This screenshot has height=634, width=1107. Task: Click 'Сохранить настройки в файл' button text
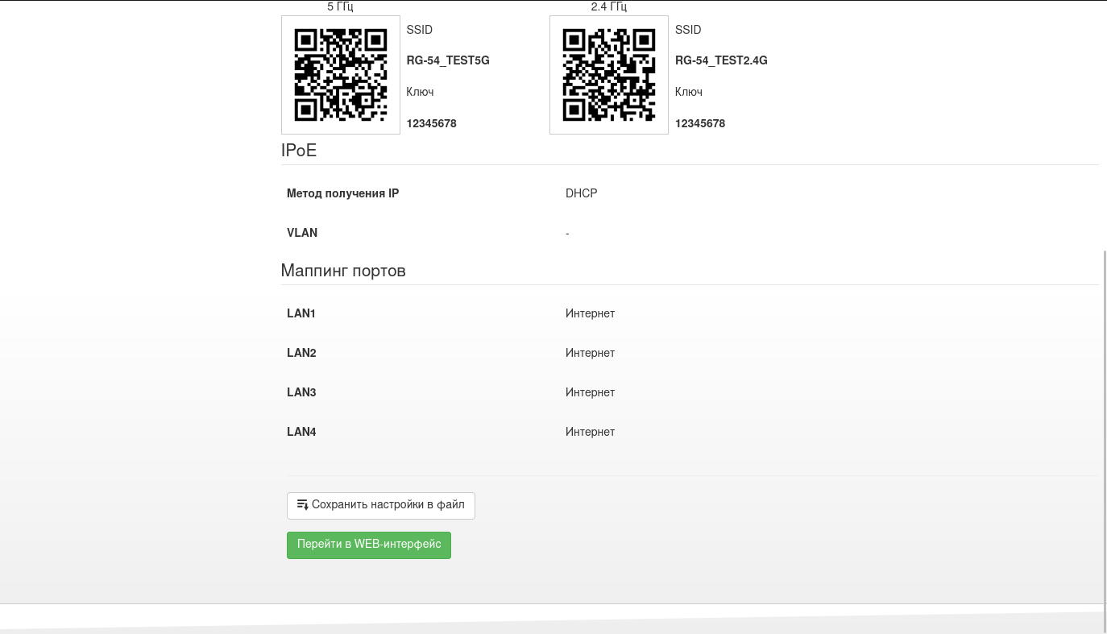(388, 505)
